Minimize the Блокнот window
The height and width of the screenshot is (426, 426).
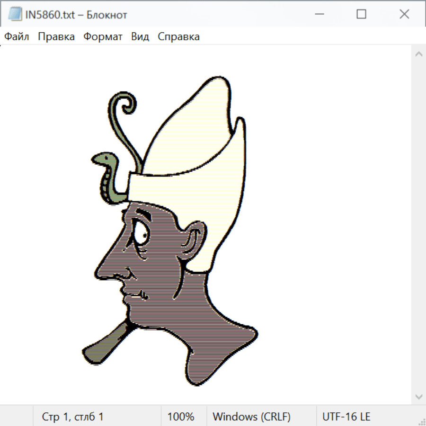point(318,15)
